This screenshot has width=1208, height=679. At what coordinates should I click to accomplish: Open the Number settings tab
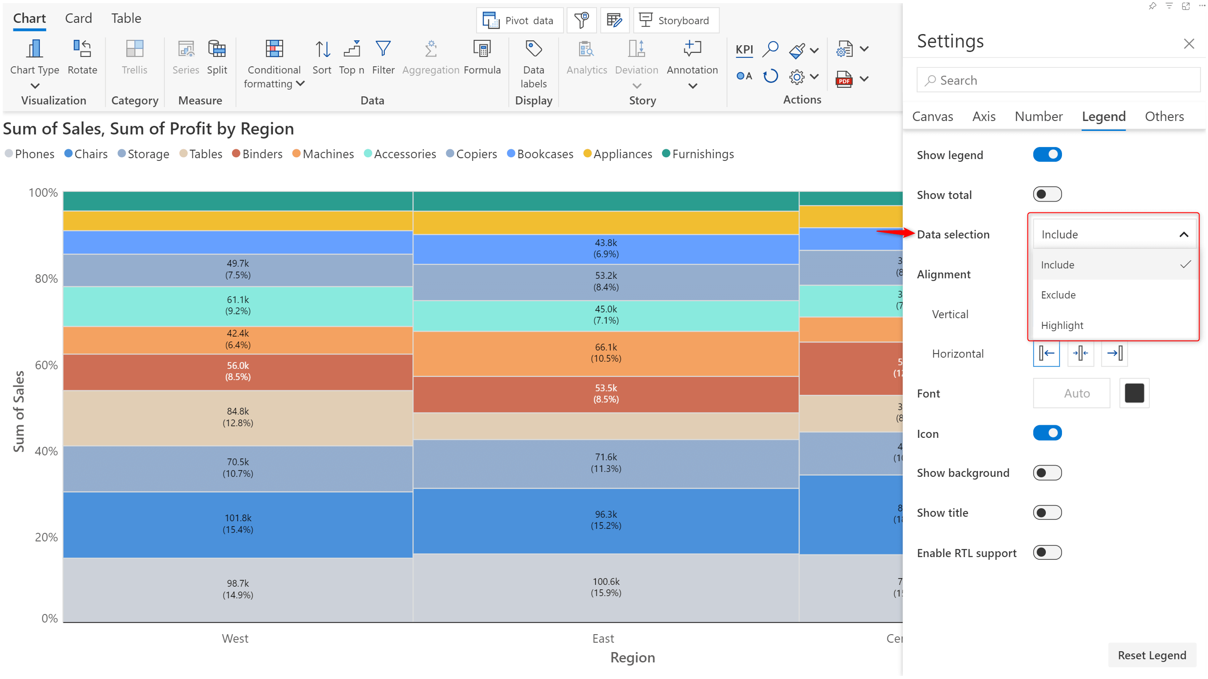click(1038, 117)
